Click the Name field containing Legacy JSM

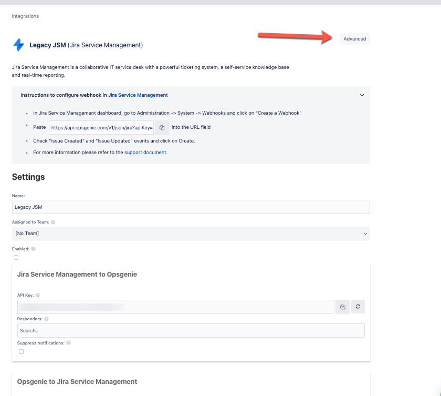191,207
